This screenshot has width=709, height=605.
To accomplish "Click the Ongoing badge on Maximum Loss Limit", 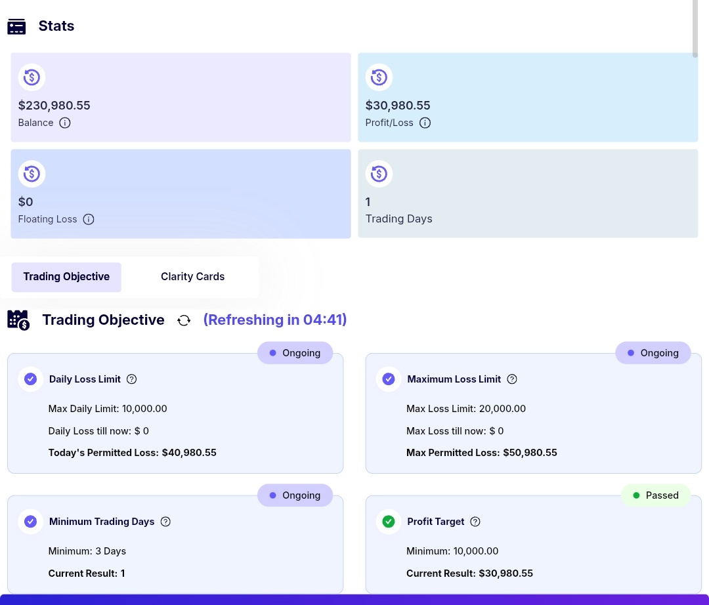I will tap(653, 353).
